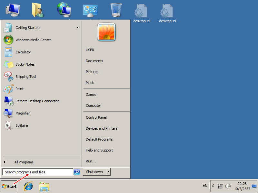Select the Remote Desktop Connection label
258x193 pixels.
(37, 101)
